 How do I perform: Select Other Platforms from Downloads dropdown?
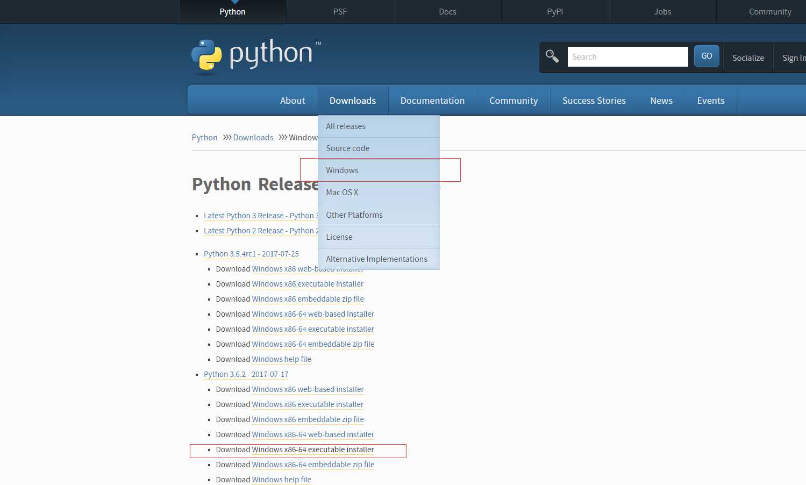[379, 215]
